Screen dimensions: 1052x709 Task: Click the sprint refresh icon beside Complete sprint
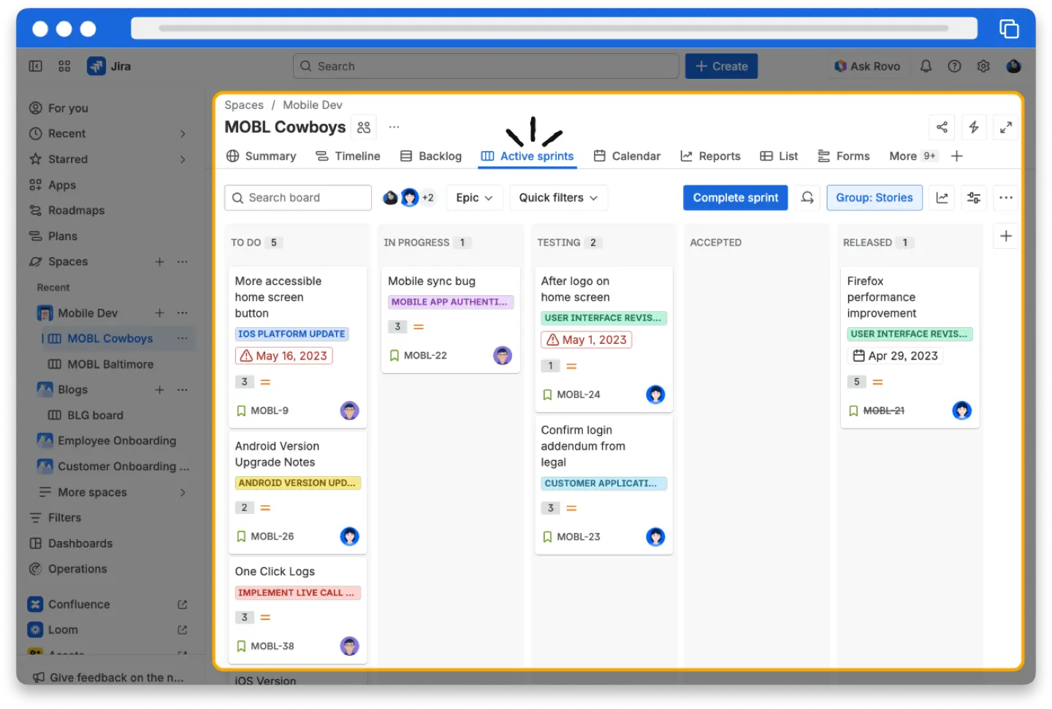807,198
